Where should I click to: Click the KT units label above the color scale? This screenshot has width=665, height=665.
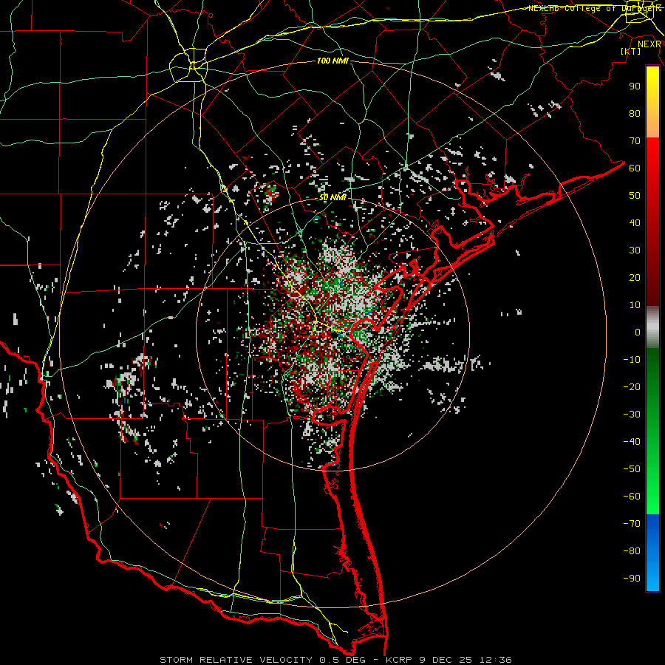631,51
